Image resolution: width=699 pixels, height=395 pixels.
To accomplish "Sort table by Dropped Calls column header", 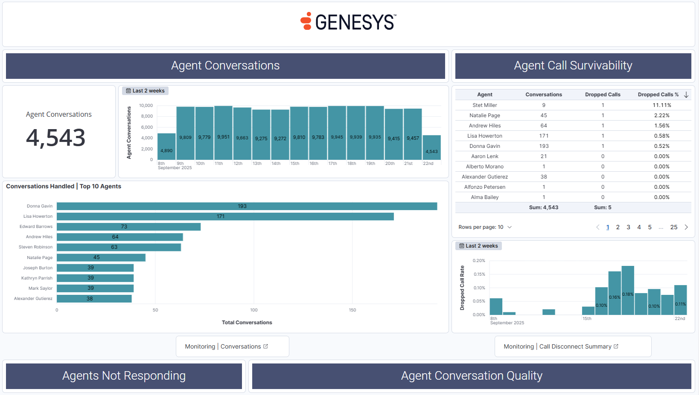I will 602,95.
